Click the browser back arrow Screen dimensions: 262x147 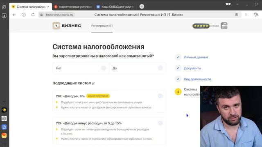[14, 15]
